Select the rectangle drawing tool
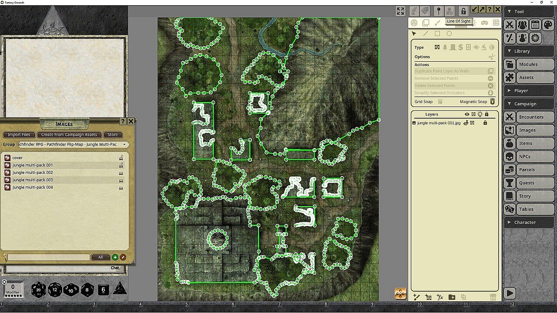The width and height of the screenshot is (557, 313). (x=437, y=33)
